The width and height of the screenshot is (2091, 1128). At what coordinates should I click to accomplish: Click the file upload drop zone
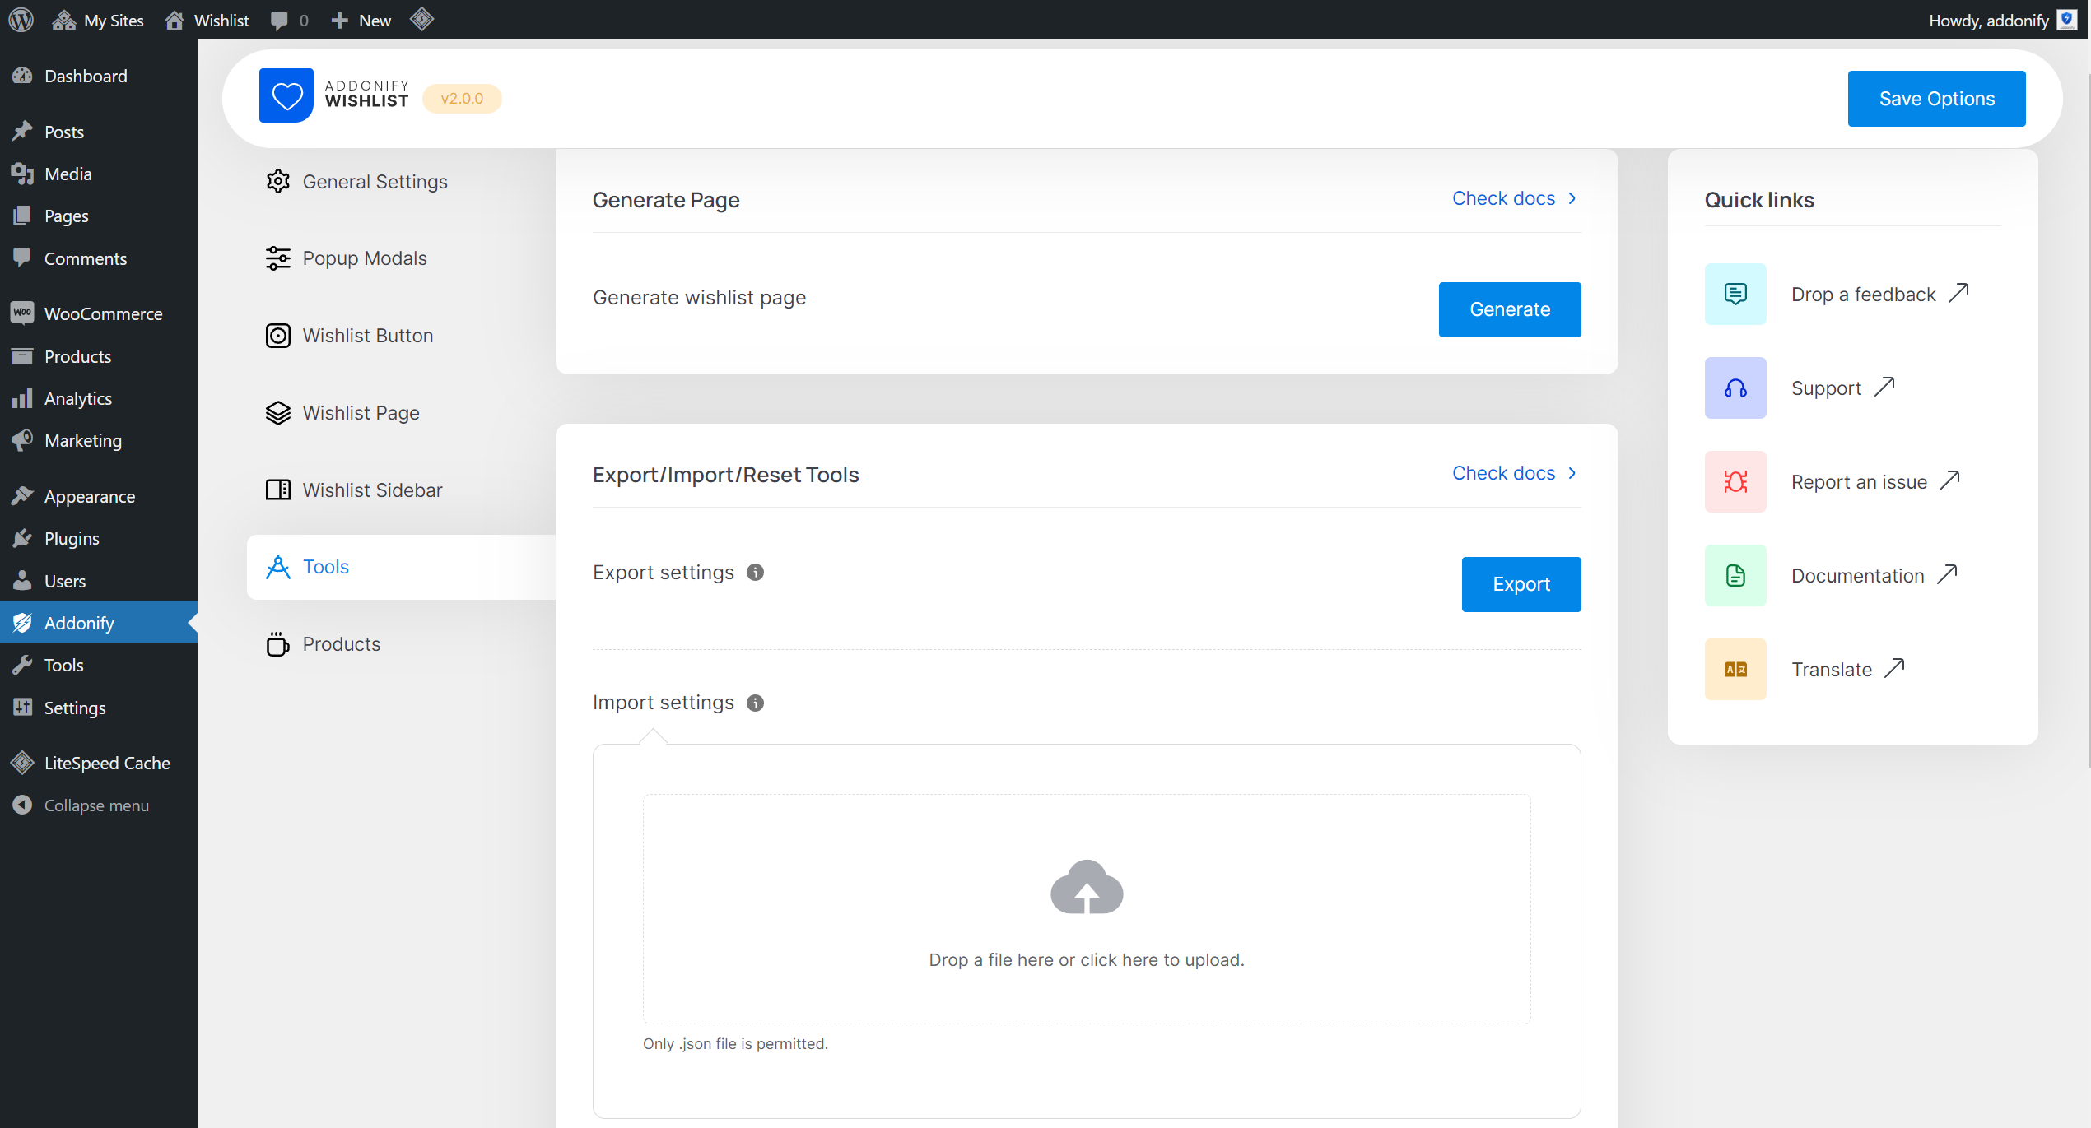point(1087,909)
